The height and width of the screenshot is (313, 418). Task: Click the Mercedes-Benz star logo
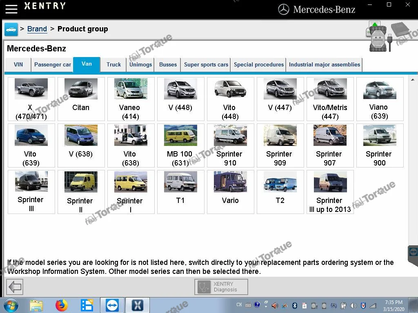pos(283,10)
